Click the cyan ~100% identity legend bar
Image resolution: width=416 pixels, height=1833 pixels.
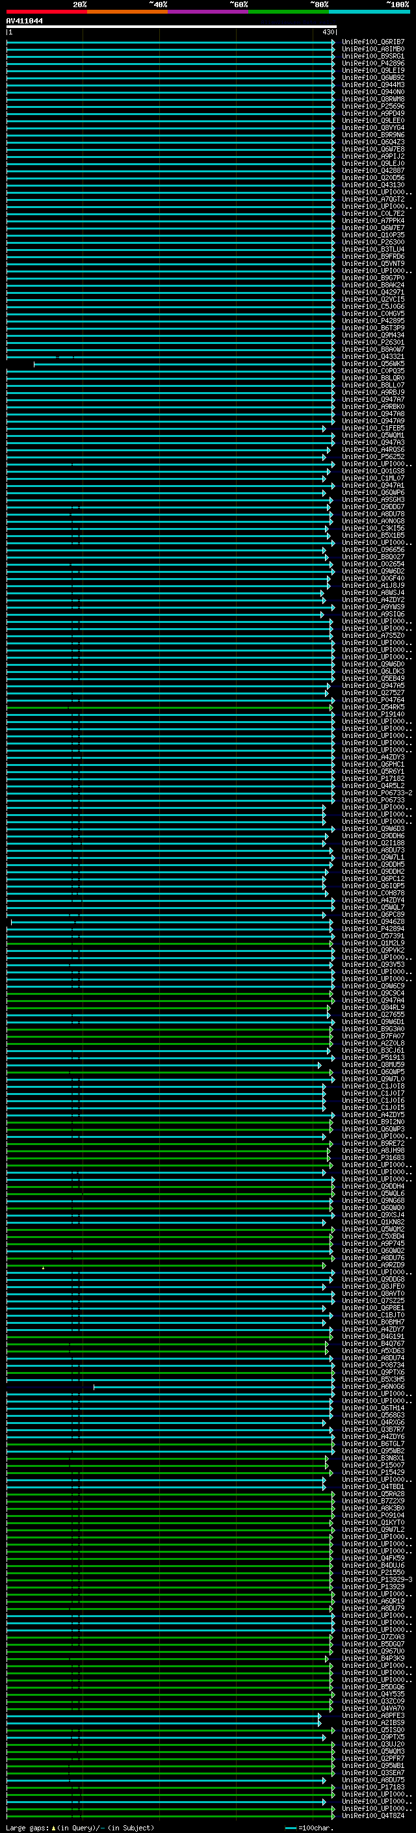point(369,12)
